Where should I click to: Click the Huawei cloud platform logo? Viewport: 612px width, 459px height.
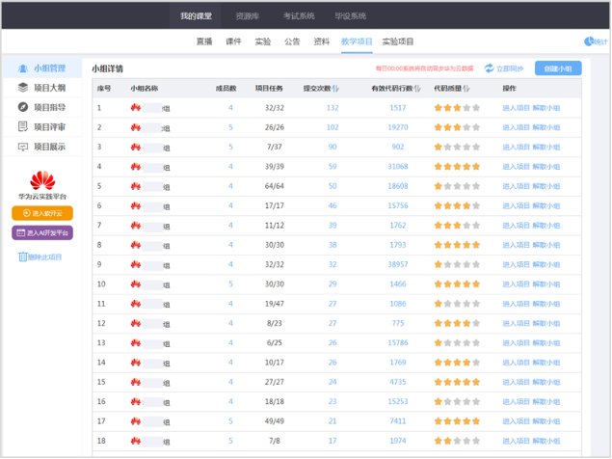42,179
